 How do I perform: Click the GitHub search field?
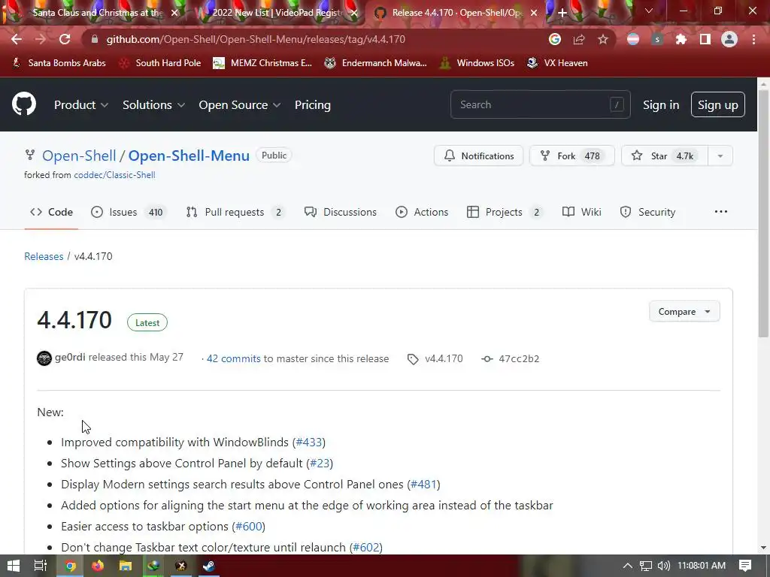pos(540,104)
